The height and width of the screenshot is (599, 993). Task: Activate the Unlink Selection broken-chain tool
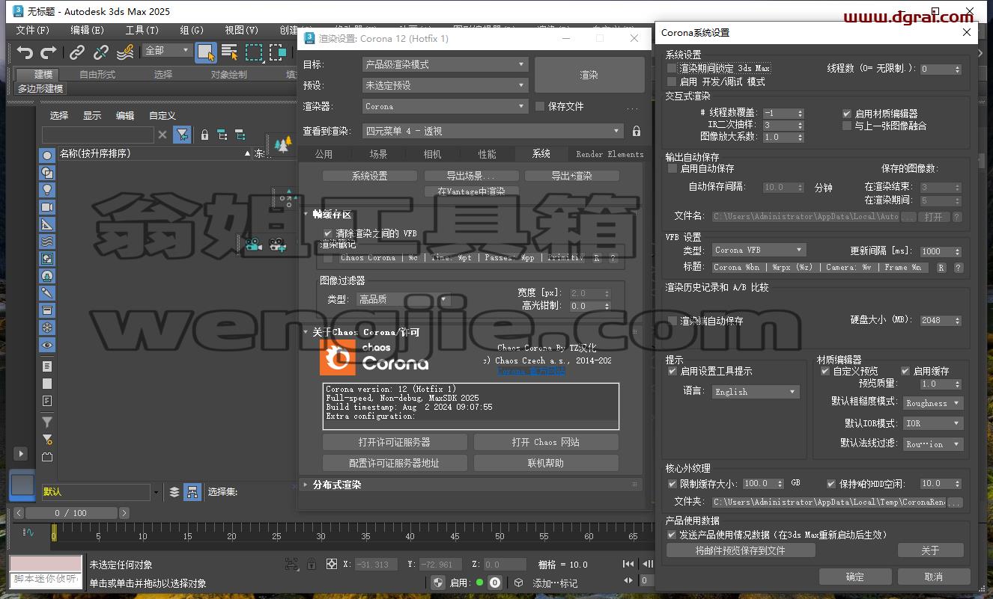(101, 52)
